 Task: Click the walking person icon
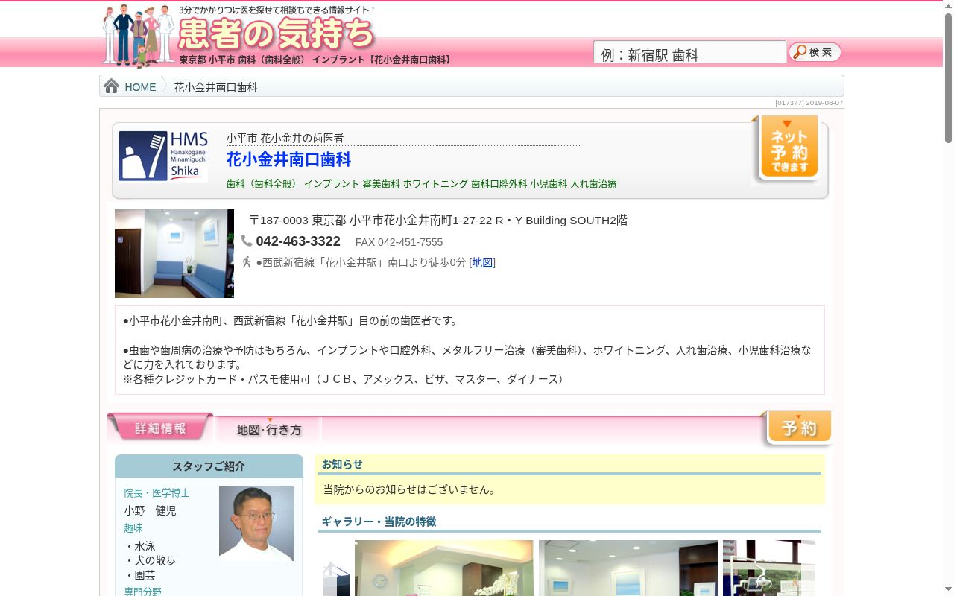[x=247, y=261]
